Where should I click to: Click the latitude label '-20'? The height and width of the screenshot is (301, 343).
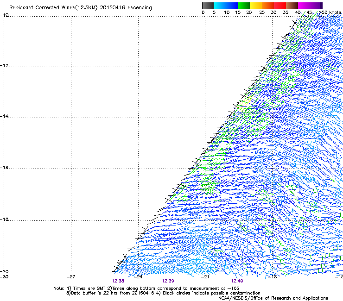(4, 271)
